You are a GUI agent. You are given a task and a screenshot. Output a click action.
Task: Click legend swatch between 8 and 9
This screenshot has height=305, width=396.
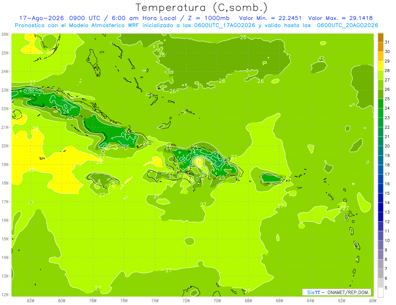click(x=380, y=255)
